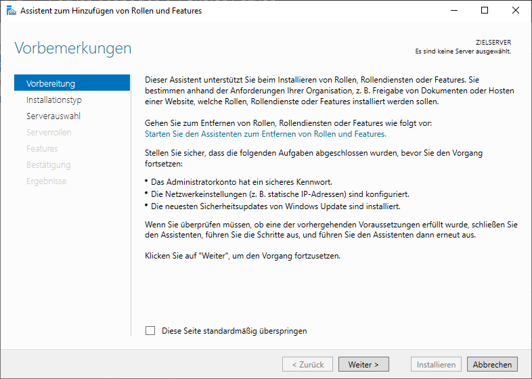Click the '< Zurück' button
532x379 pixels.
(307, 365)
